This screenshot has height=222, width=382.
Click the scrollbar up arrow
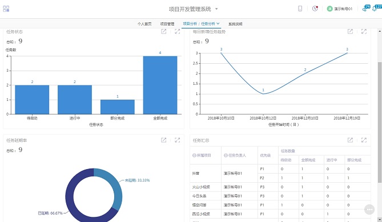[380, 31]
